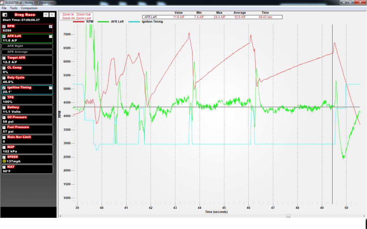
Task: Toggle the RPM axis checkbox on right
Action: coord(50,26)
